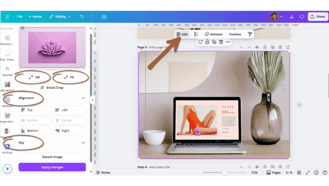Click the Share button

click(x=318, y=17)
